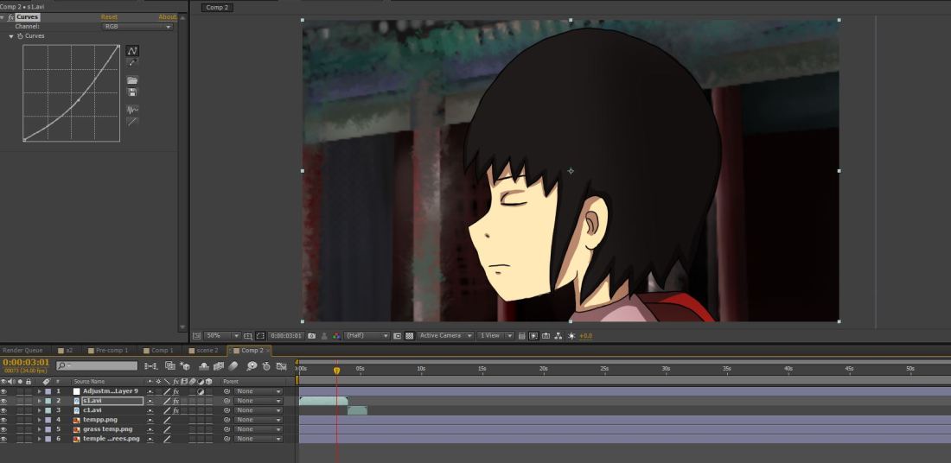Hide the grass temp.png layer
Screen dimensions: 951x463
point(3,429)
